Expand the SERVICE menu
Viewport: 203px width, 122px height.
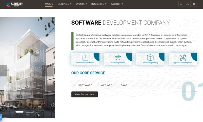tap(64, 4)
